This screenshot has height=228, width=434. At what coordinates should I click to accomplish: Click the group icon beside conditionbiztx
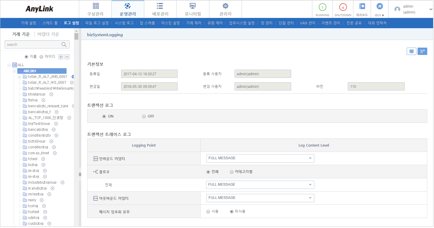25,135
